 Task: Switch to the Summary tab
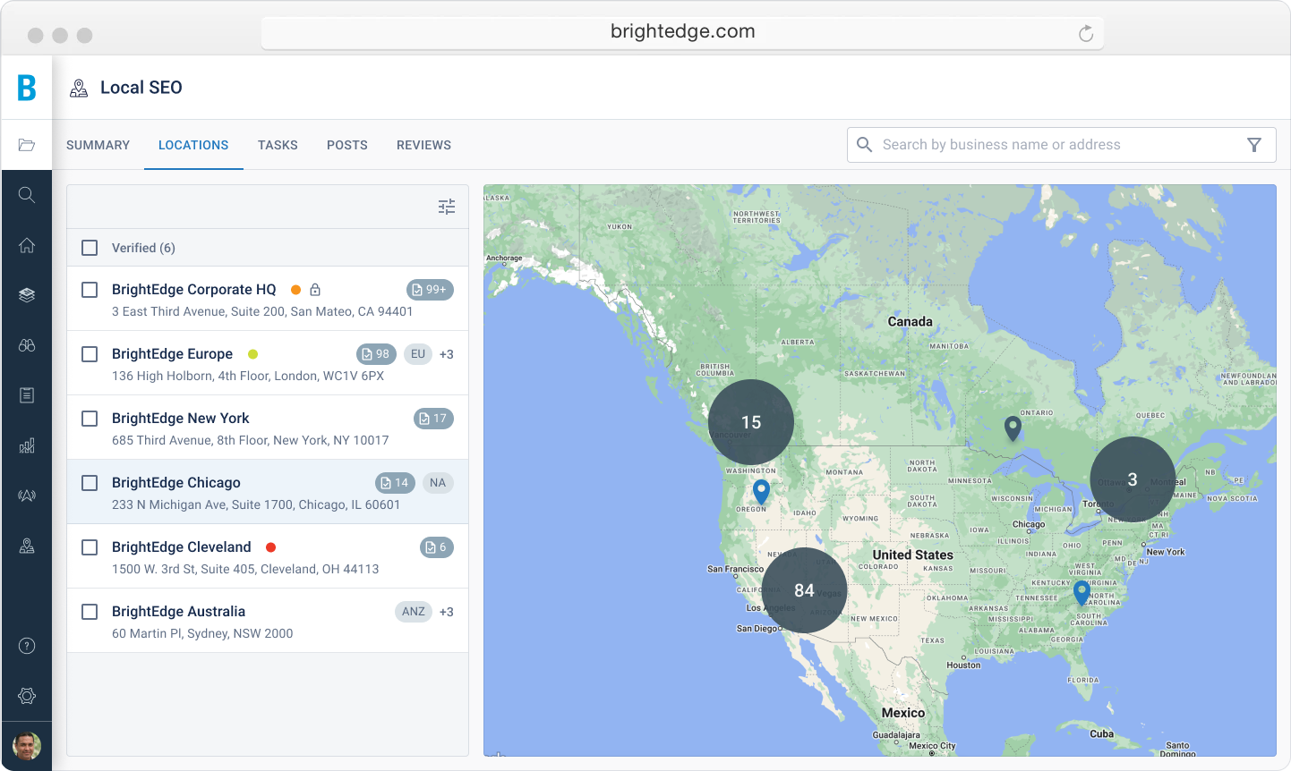(x=98, y=145)
